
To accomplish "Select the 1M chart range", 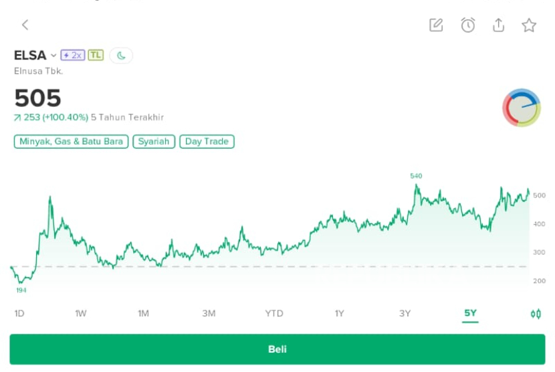I will [x=143, y=314].
